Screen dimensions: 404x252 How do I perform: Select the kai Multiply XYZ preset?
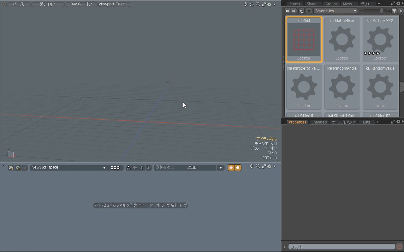coord(380,39)
